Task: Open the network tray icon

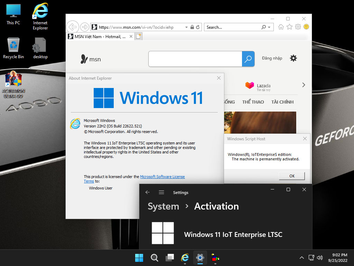Action: coord(311,258)
